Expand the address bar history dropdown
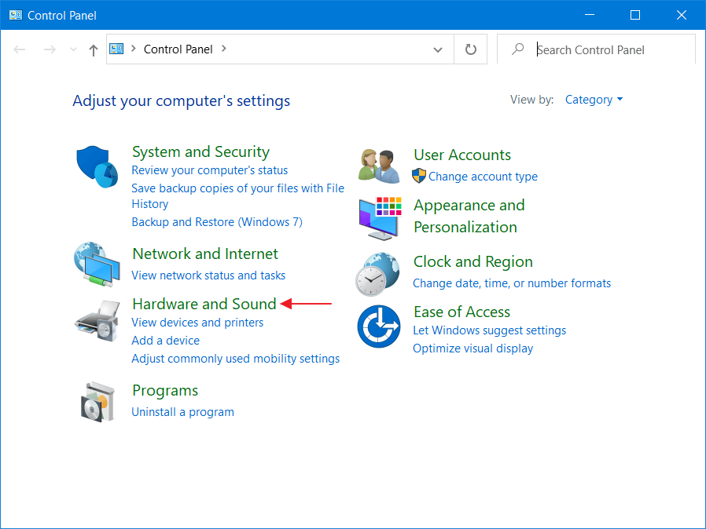This screenshot has width=706, height=529. tap(438, 49)
